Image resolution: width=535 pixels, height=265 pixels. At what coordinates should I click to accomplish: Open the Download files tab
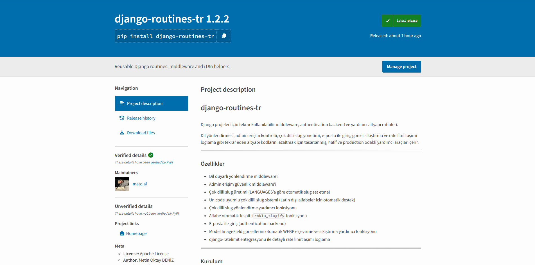click(x=152, y=133)
